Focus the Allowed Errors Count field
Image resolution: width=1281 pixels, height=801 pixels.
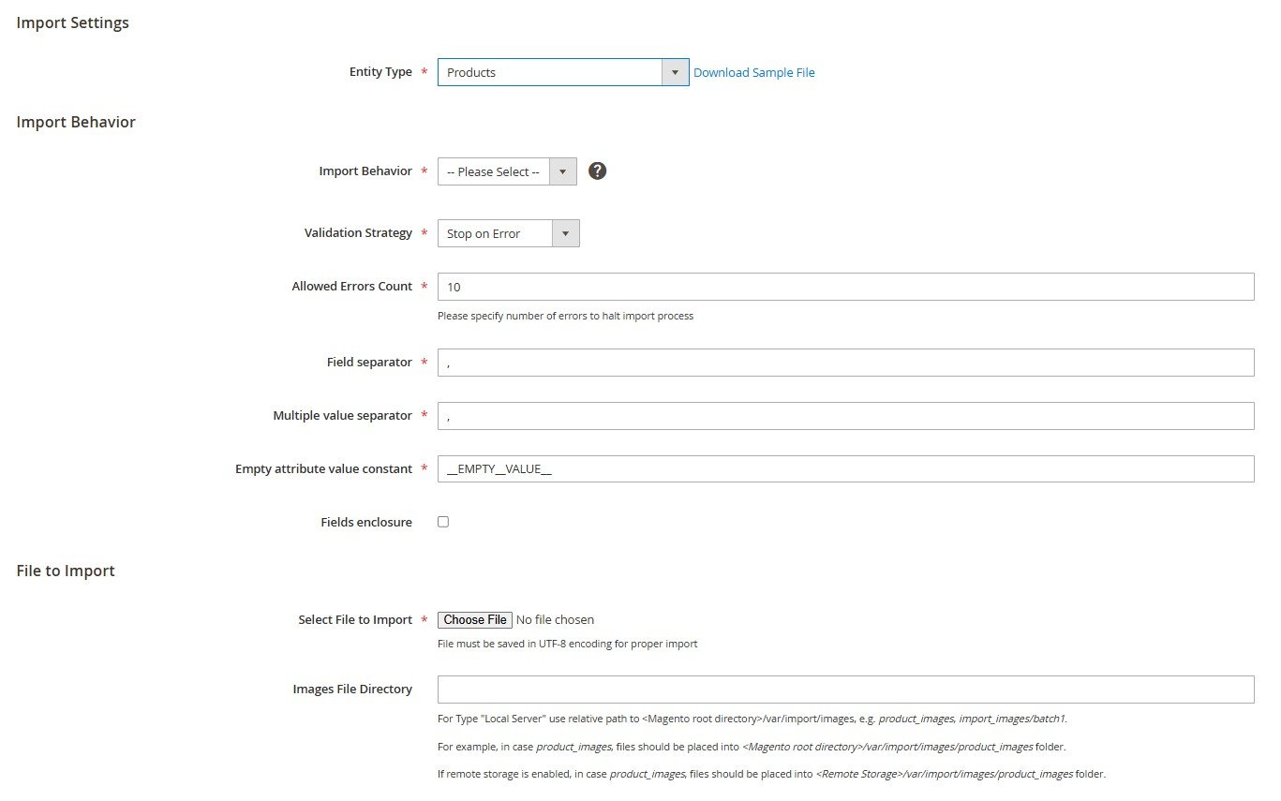[845, 287]
